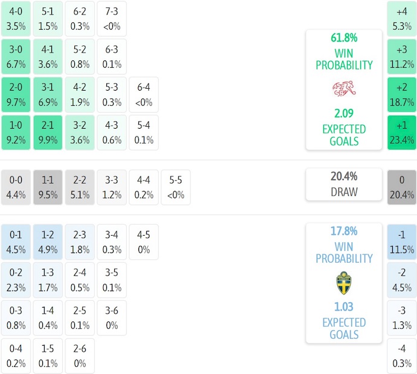This screenshot has width=417, height=374.
Task: Open the 20.4% draw card
Action: pos(343,184)
